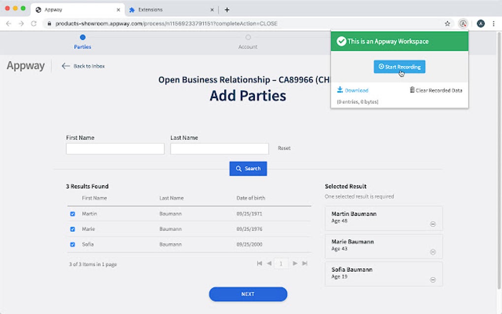
Task: Open the Chrome three-dot menu
Action: pyautogui.click(x=494, y=23)
